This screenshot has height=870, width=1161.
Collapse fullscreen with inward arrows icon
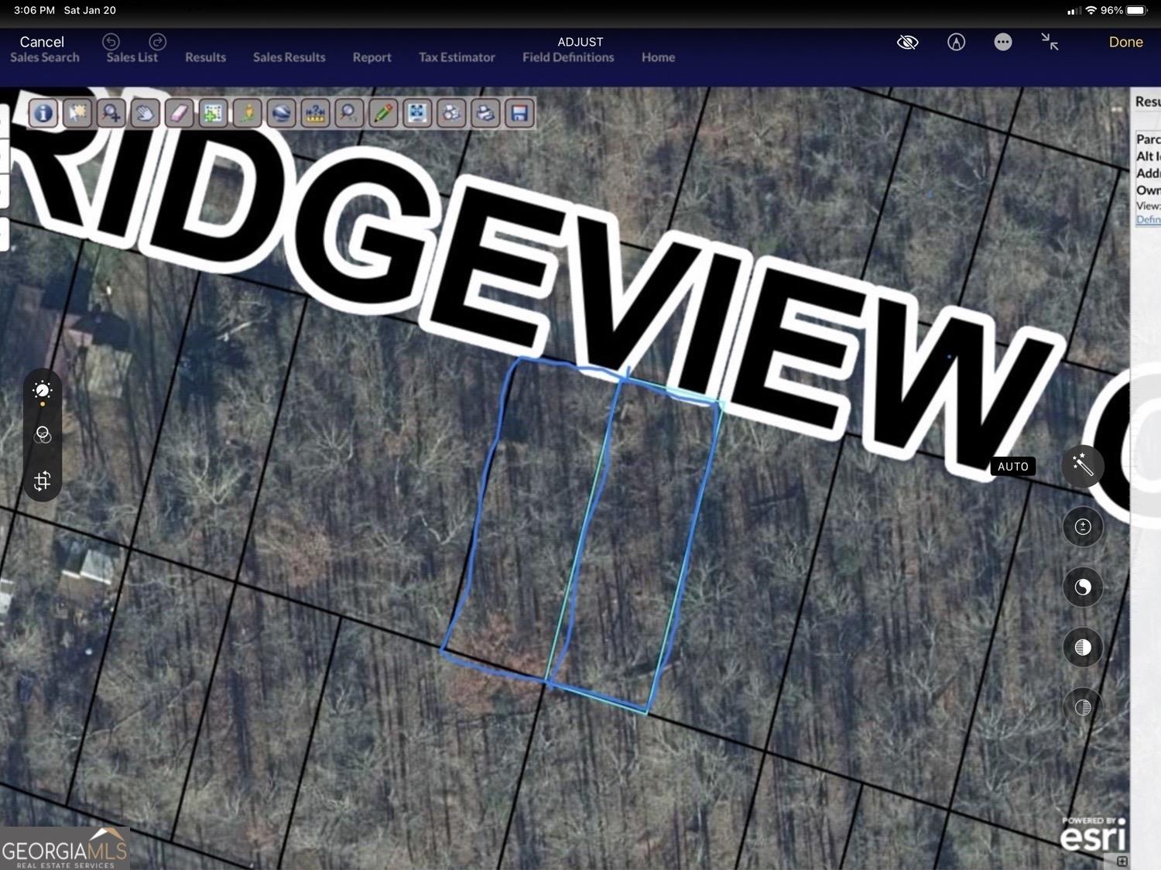pyautogui.click(x=1050, y=42)
